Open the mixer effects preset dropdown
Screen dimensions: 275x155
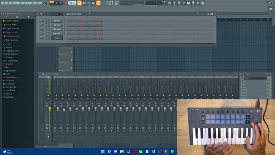point(255,78)
